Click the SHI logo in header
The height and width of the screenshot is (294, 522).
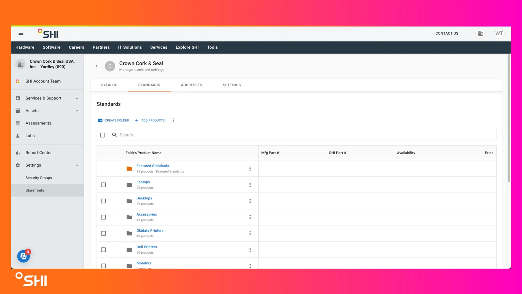pos(48,33)
